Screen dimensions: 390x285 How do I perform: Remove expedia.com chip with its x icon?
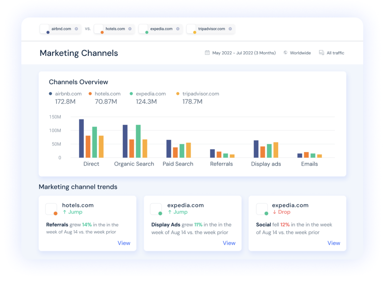point(178,29)
